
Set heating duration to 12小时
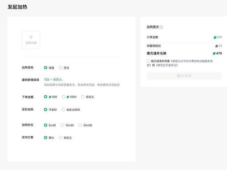click(x=62, y=125)
